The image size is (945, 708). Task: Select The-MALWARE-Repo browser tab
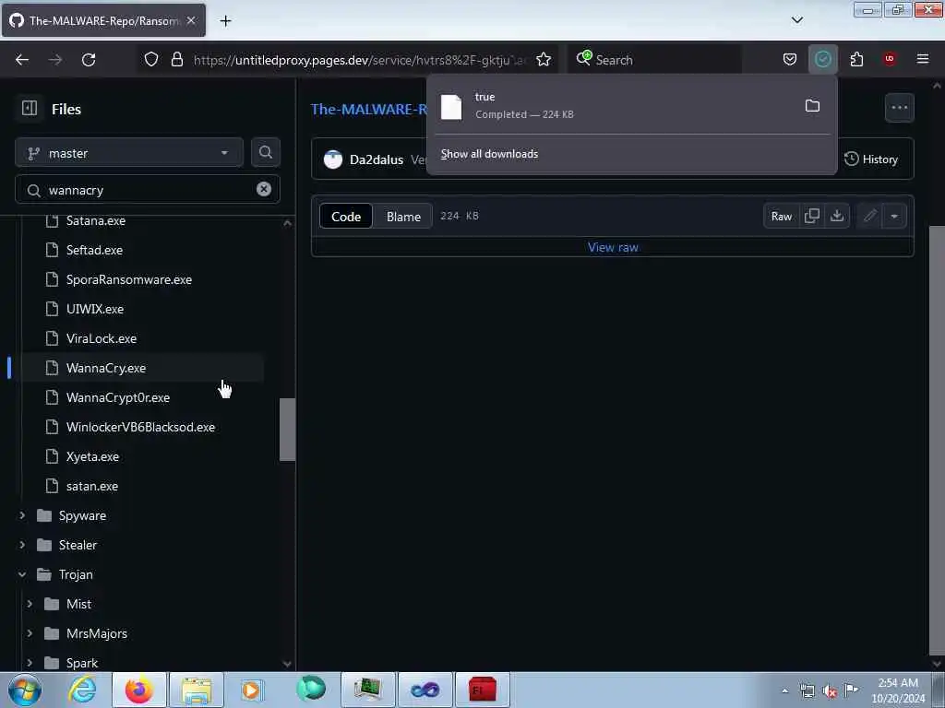pyautogui.click(x=103, y=20)
